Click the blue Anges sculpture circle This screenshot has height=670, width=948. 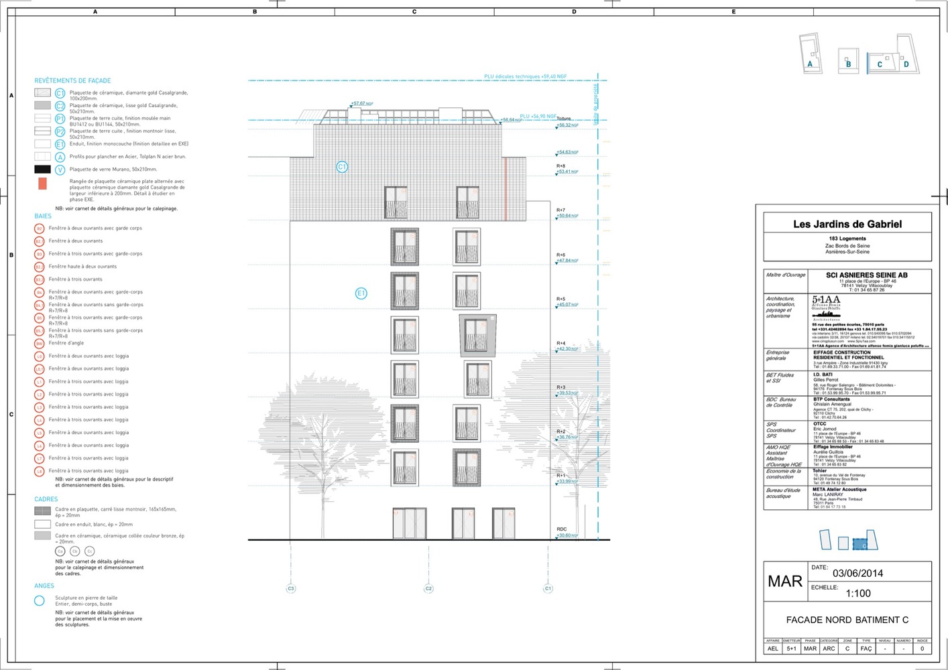[40, 601]
